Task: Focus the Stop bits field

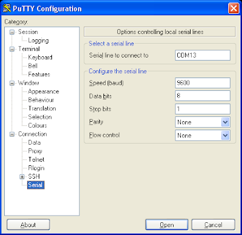Action: click(203, 109)
